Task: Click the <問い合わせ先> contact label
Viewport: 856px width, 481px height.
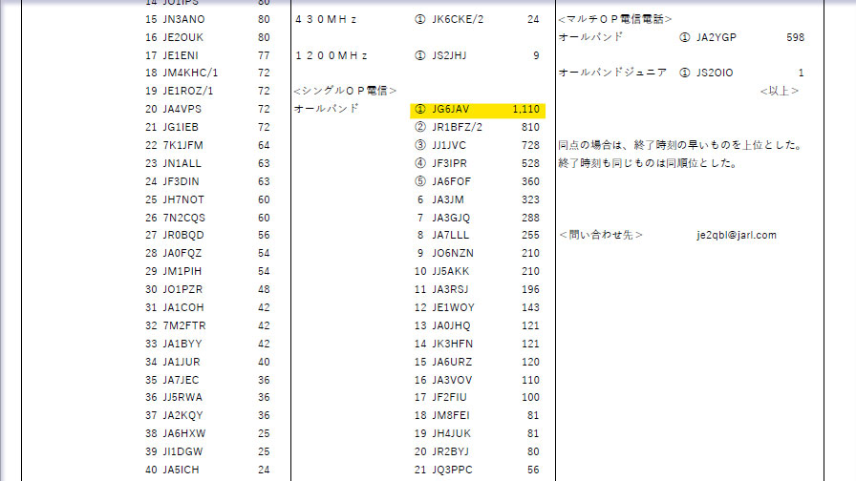Action: [x=600, y=235]
